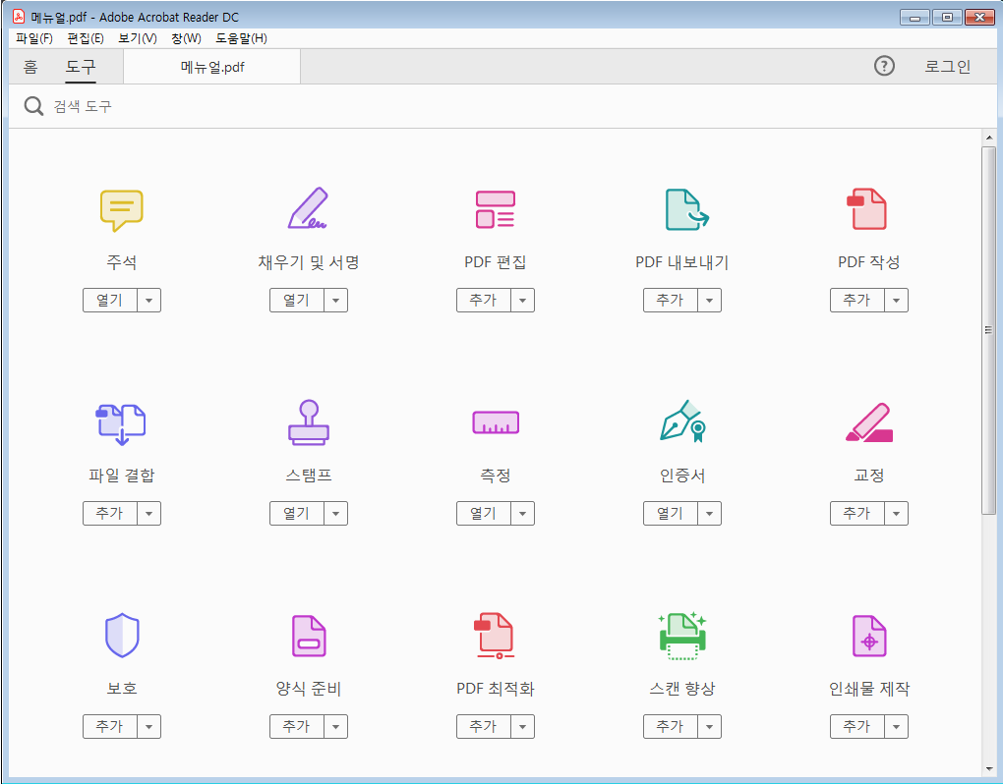Click the help question mark icon
Viewport: 1003px width, 784px height.
click(884, 66)
